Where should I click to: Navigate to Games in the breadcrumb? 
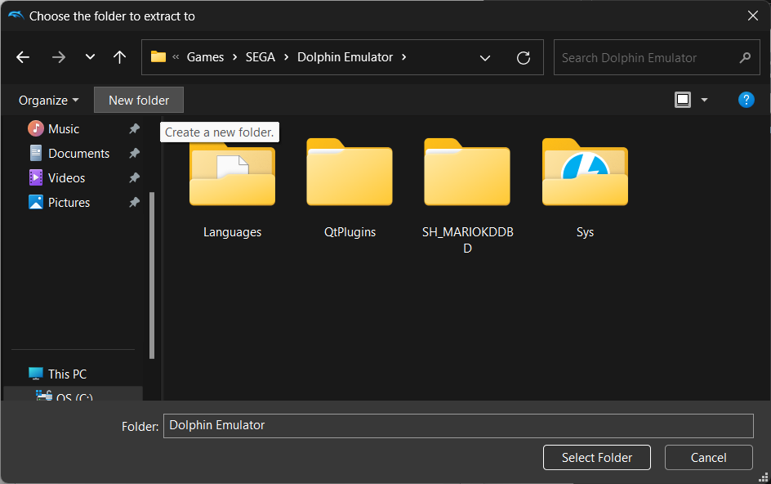(x=205, y=57)
